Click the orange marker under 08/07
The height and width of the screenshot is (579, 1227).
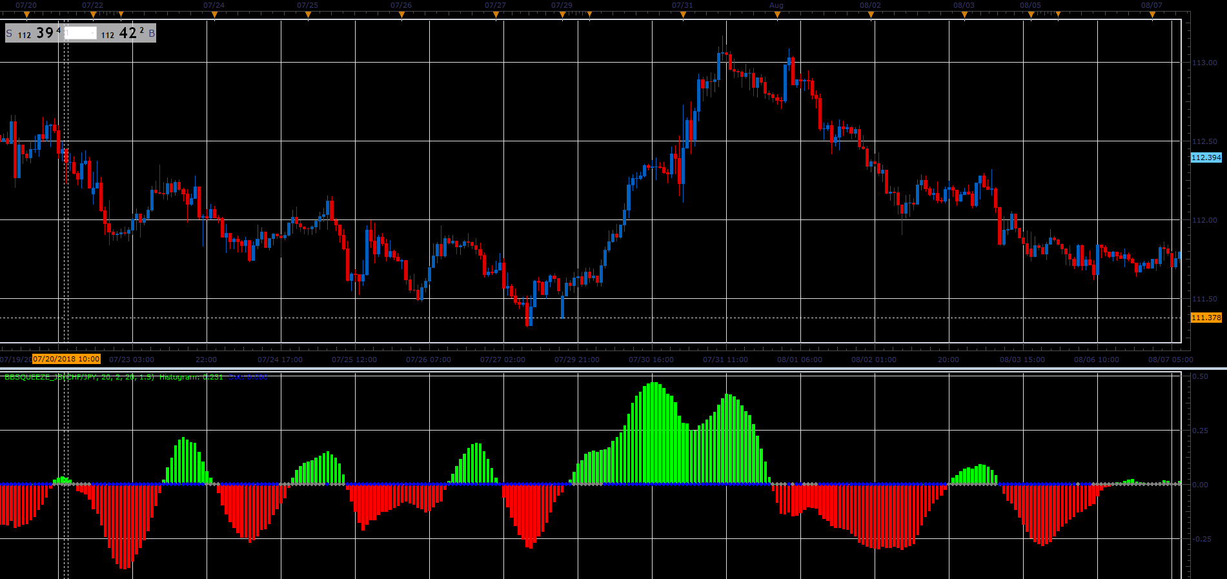1152,14
